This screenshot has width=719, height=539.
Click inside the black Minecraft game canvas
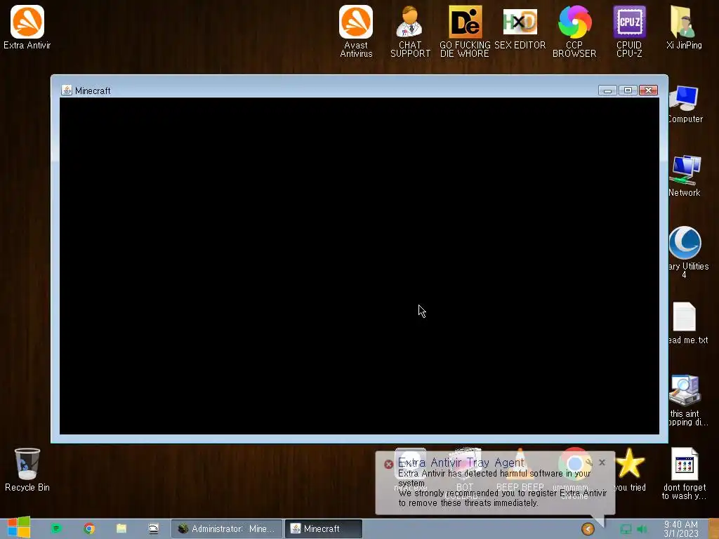[359, 266]
